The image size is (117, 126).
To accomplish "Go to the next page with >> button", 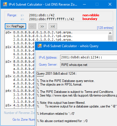I will [42, 26].
